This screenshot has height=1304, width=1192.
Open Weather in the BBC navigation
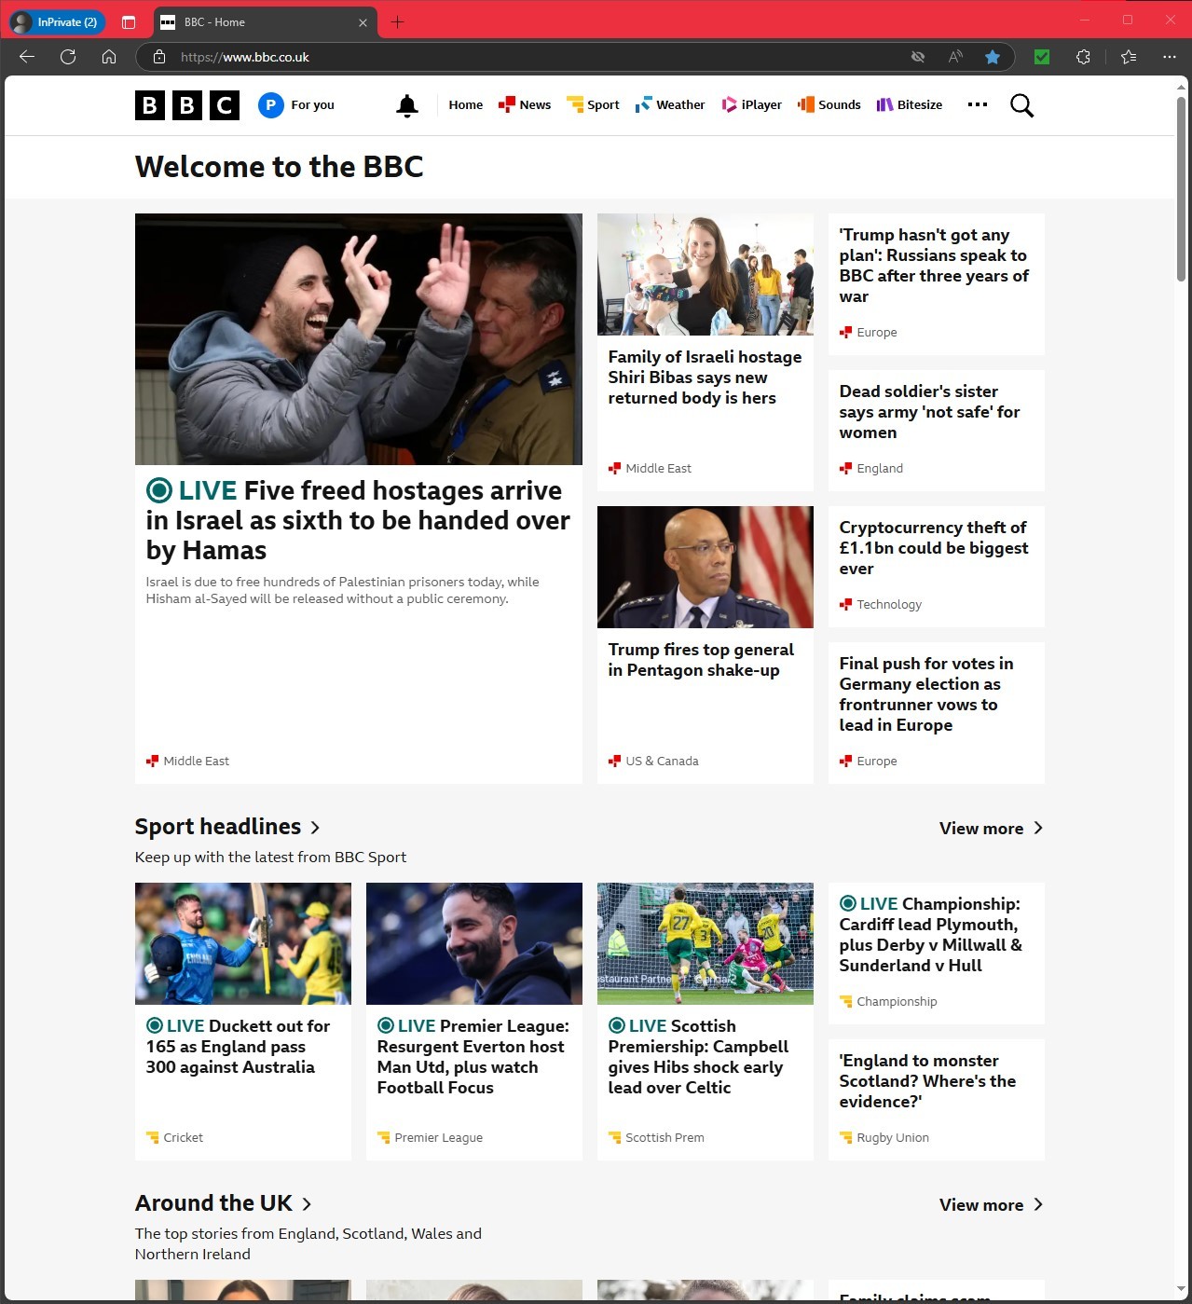coord(670,105)
